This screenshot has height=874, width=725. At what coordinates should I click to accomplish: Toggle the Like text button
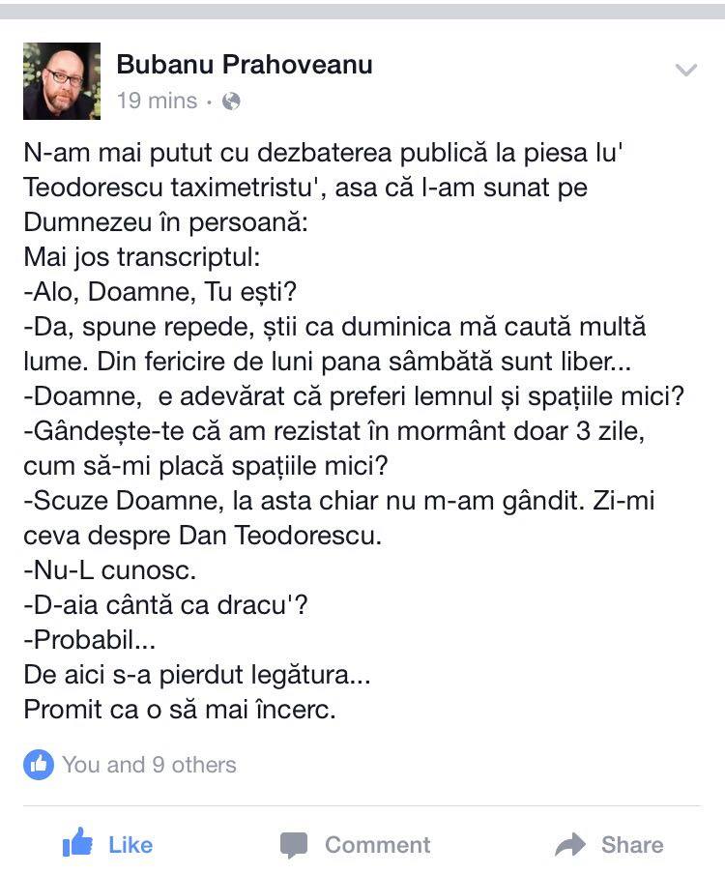pyautogui.click(x=130, y=845)
